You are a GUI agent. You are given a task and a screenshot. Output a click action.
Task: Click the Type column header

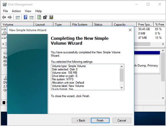click(62, 24)
